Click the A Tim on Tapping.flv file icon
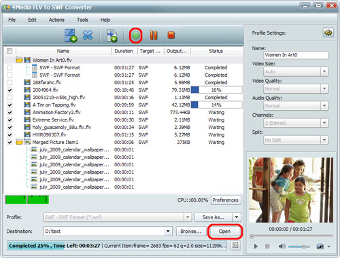This screenshot has height=258, width=340. (27, 105)
